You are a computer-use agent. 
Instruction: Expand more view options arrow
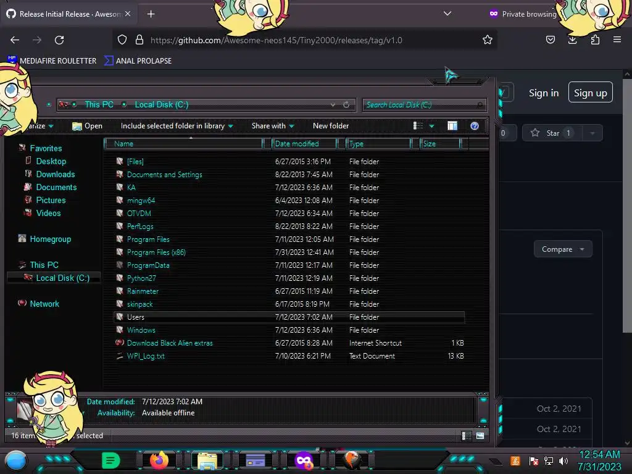431,126
